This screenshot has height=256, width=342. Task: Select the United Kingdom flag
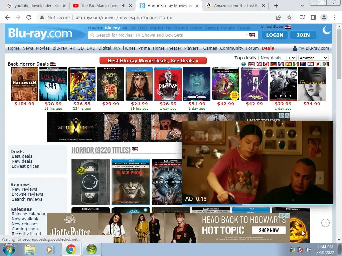259,64
